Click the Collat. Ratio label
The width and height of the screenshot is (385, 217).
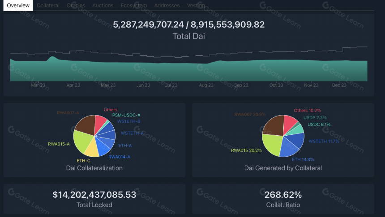pos(283,205)
